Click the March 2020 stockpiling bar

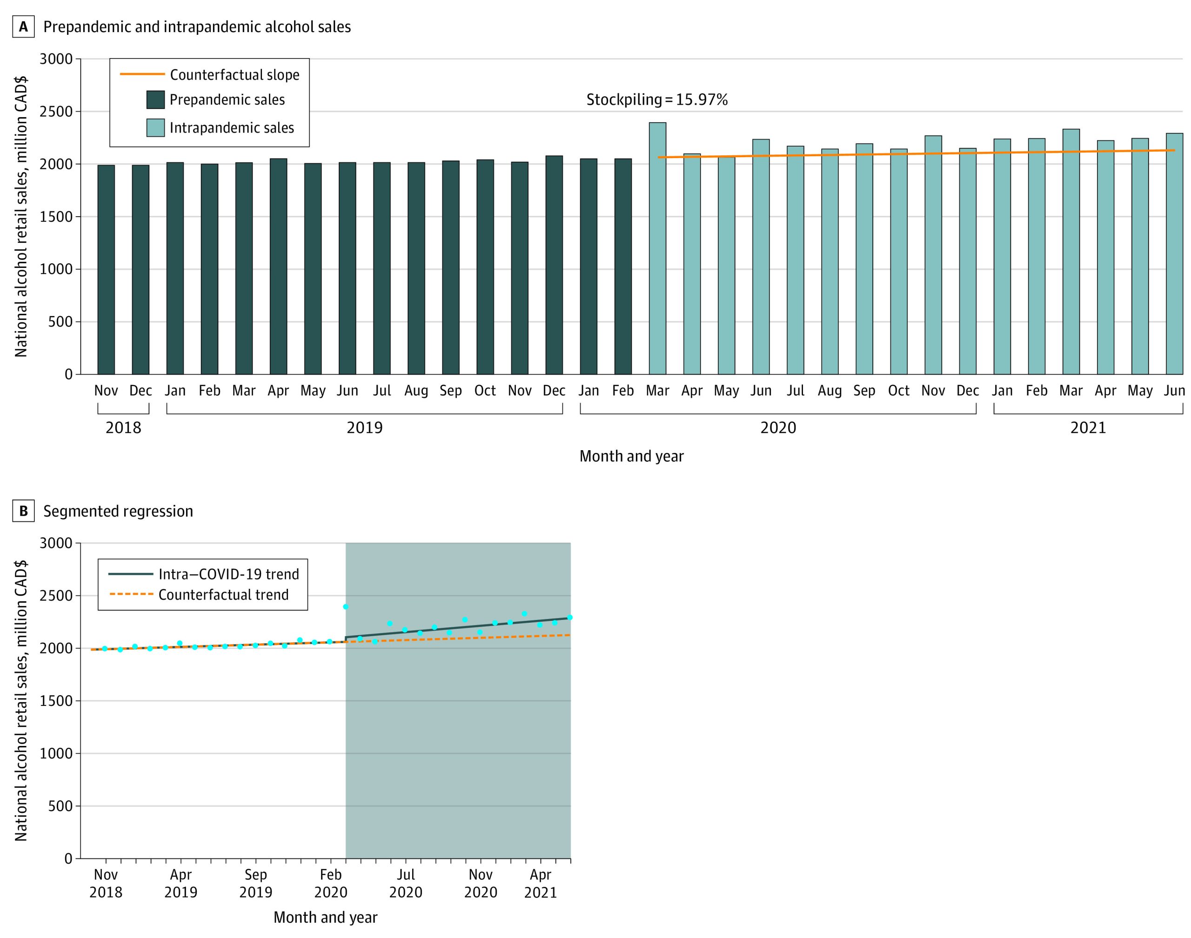[x=657, y=247]
